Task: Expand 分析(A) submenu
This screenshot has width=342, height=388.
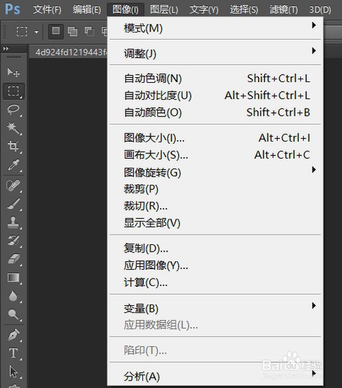Action: click(x=215, y=376)
